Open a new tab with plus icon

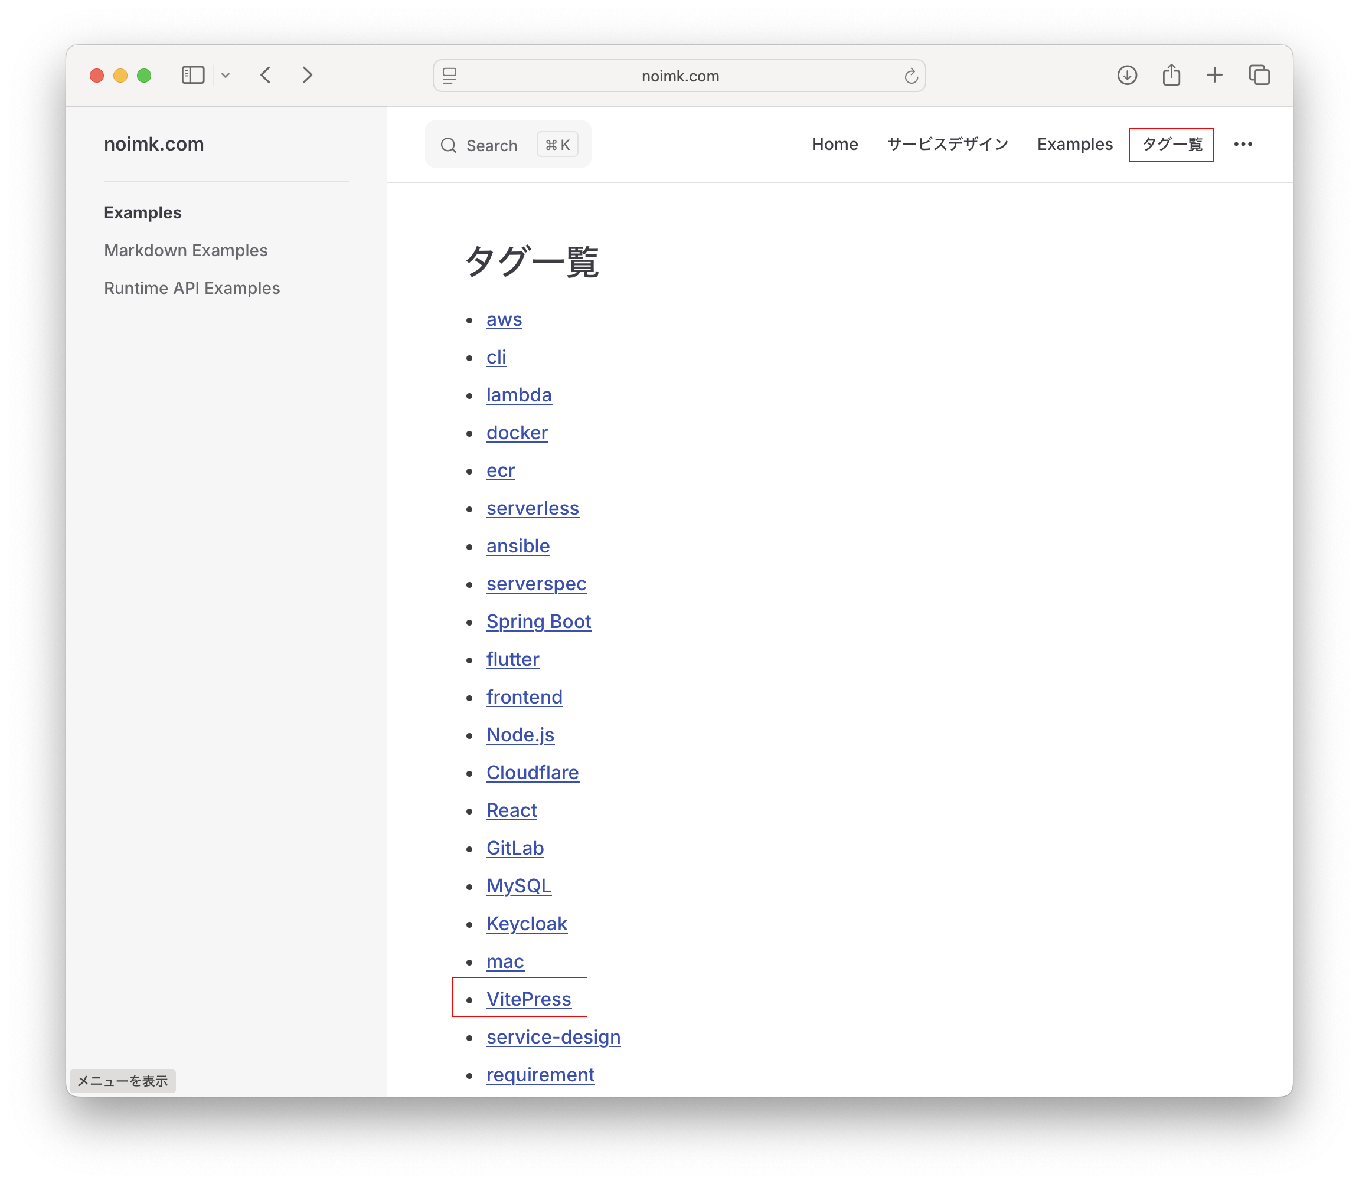coord(1214,76)
